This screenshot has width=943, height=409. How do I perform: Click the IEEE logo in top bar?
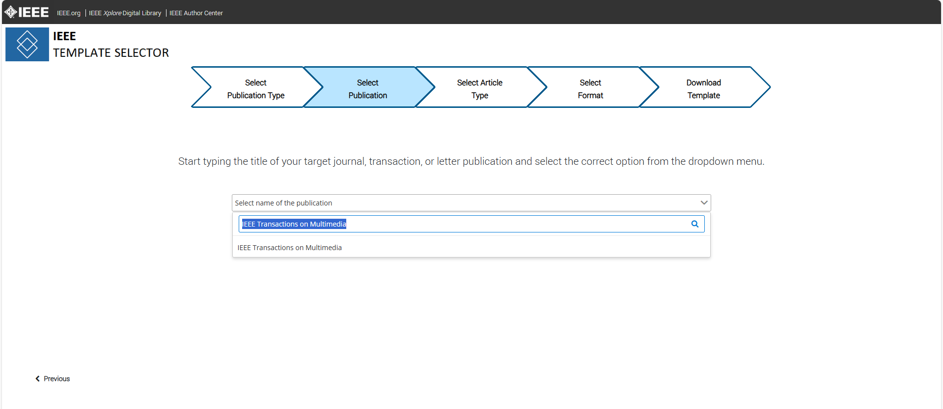point(27,12)
